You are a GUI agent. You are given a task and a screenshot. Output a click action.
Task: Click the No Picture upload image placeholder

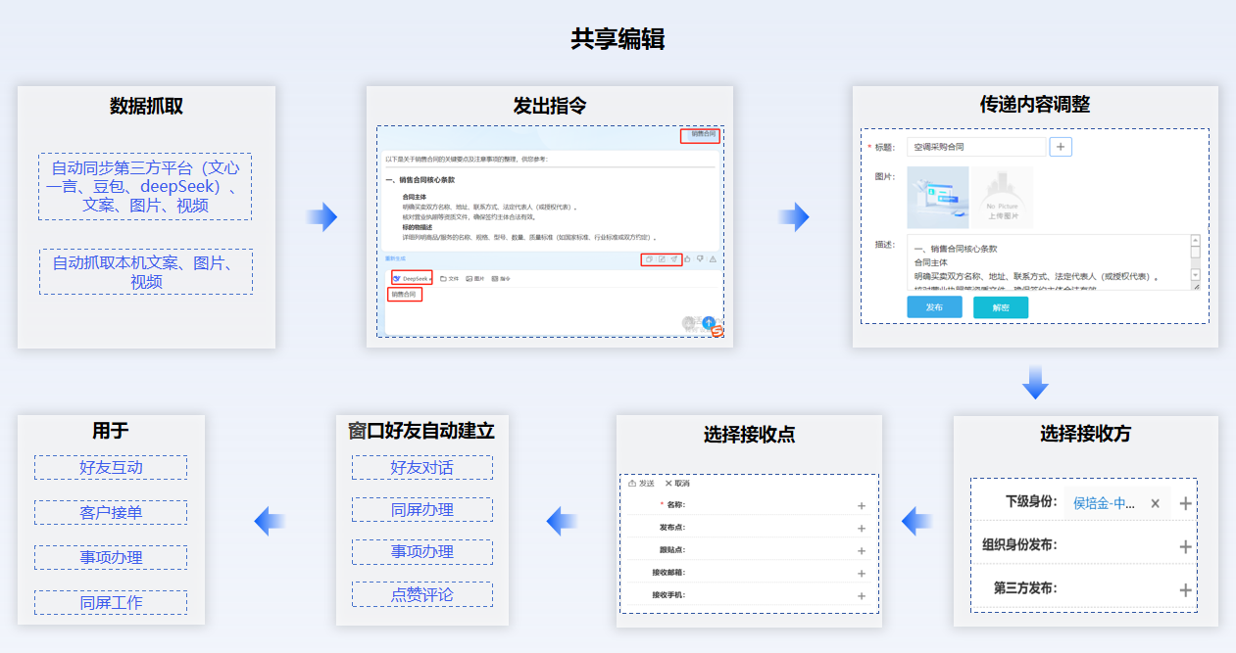coord(1002,198)
